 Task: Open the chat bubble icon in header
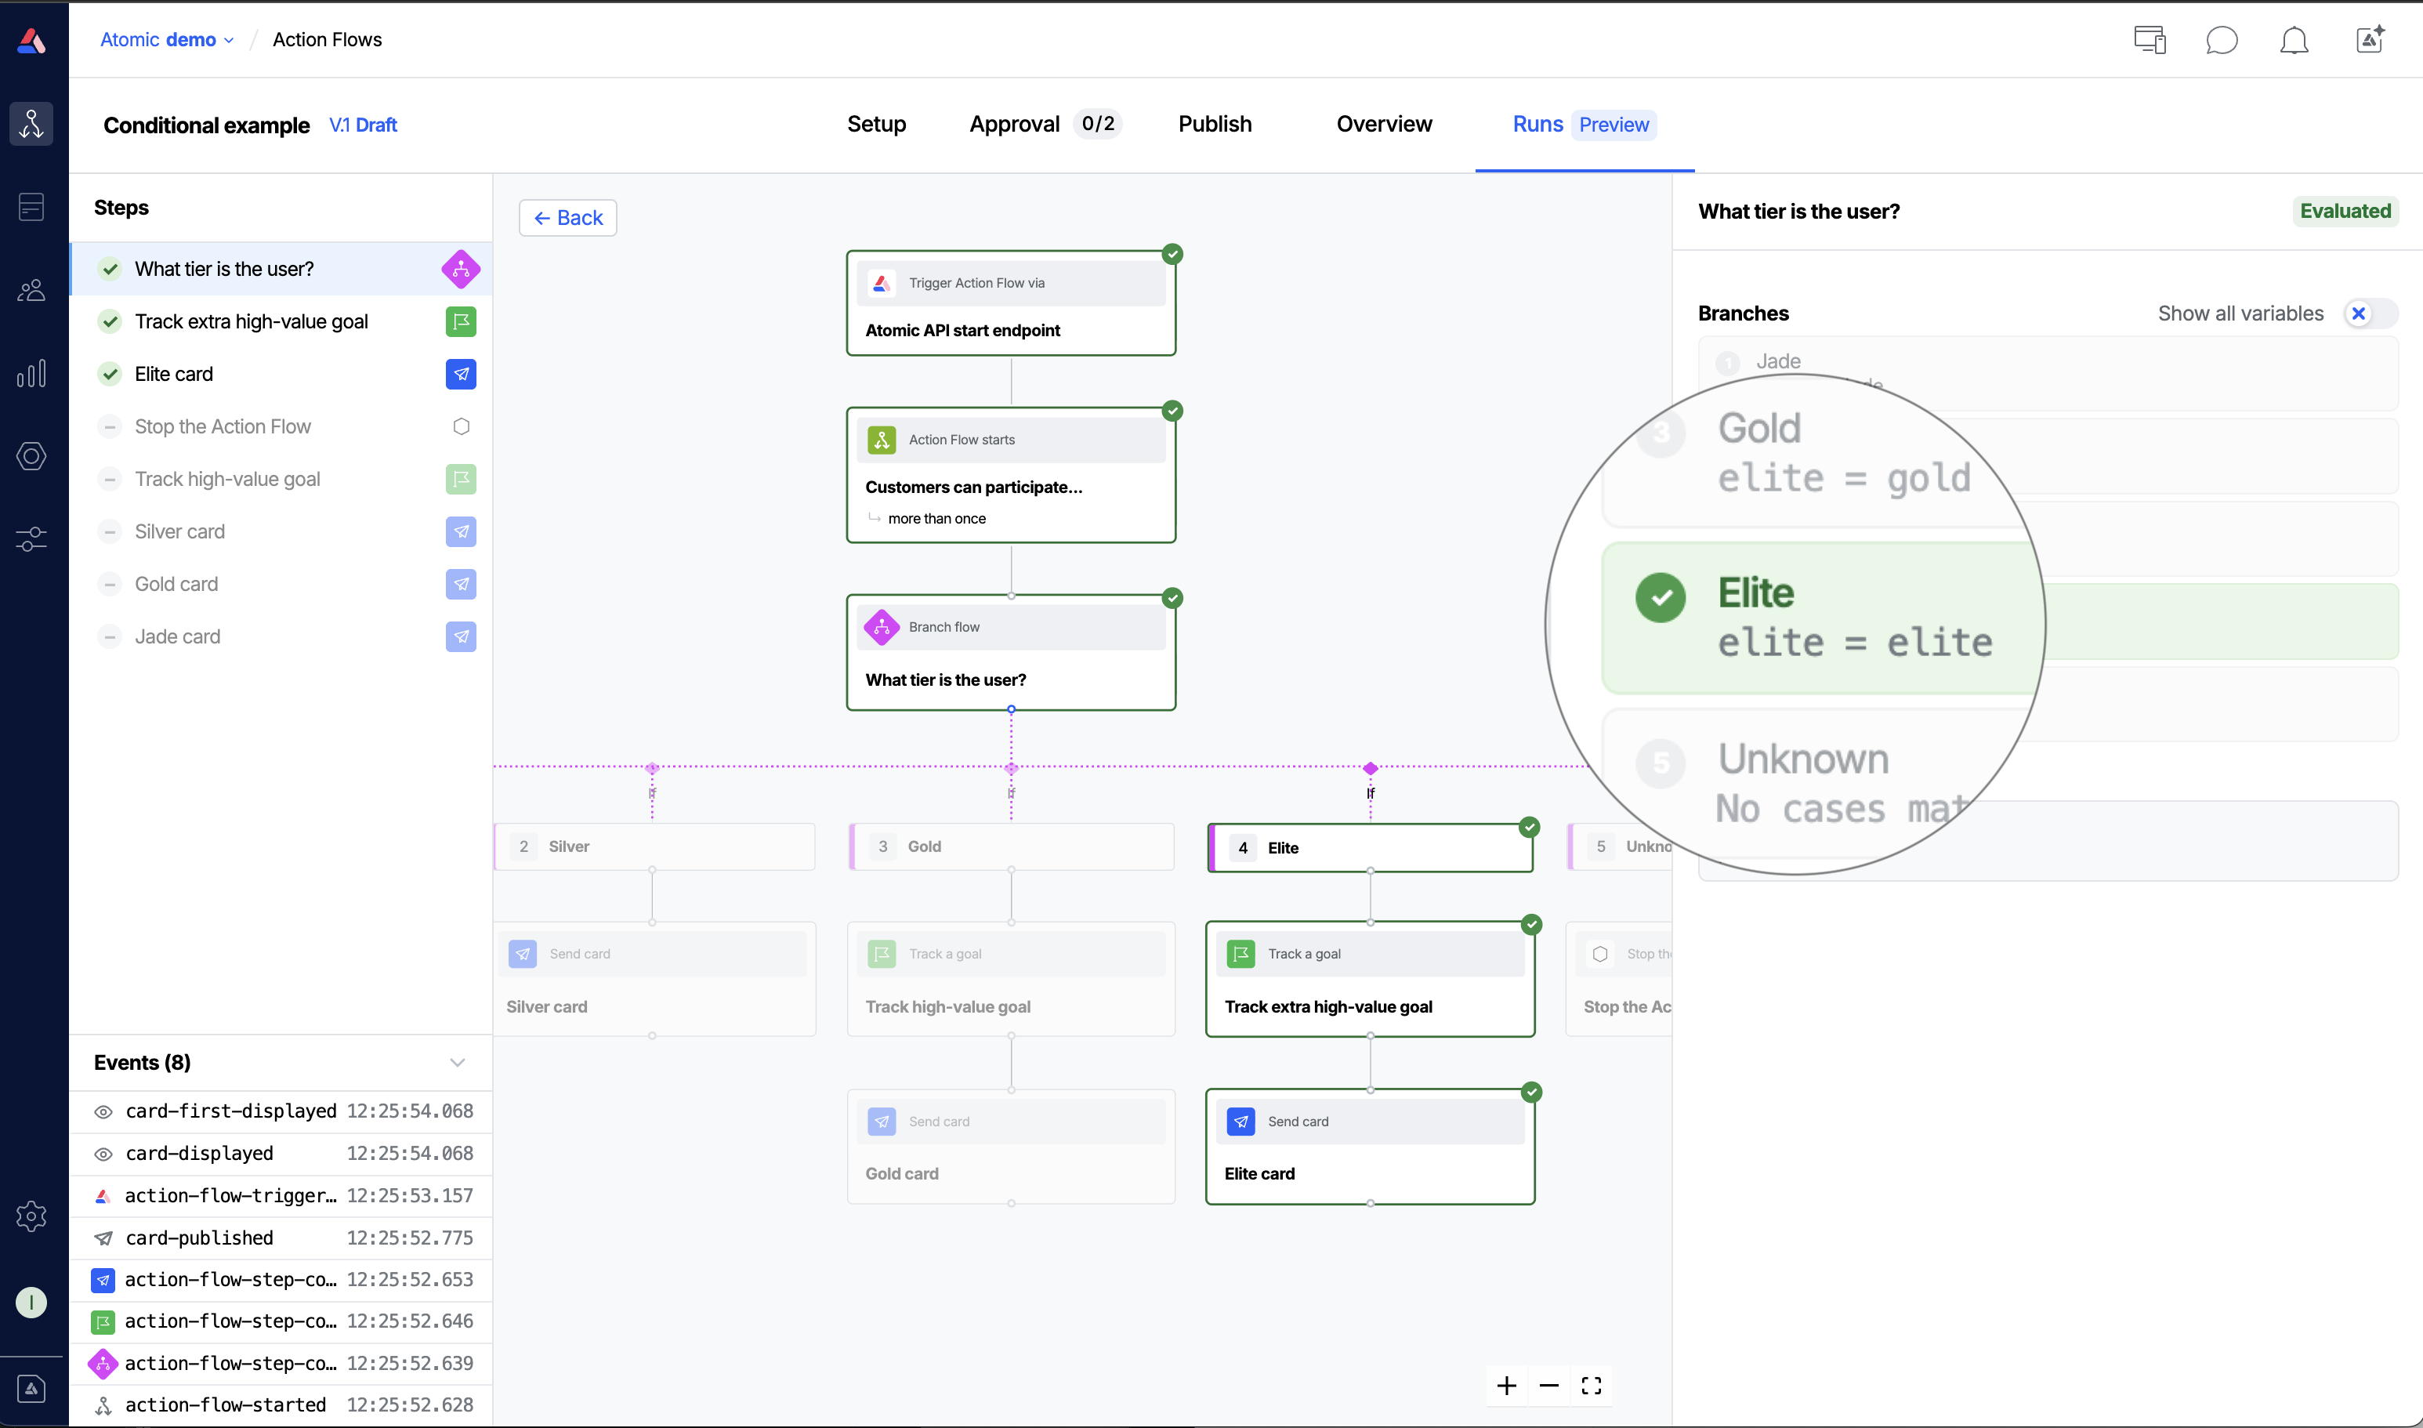pyautogui.click(x=2221, y=41)
